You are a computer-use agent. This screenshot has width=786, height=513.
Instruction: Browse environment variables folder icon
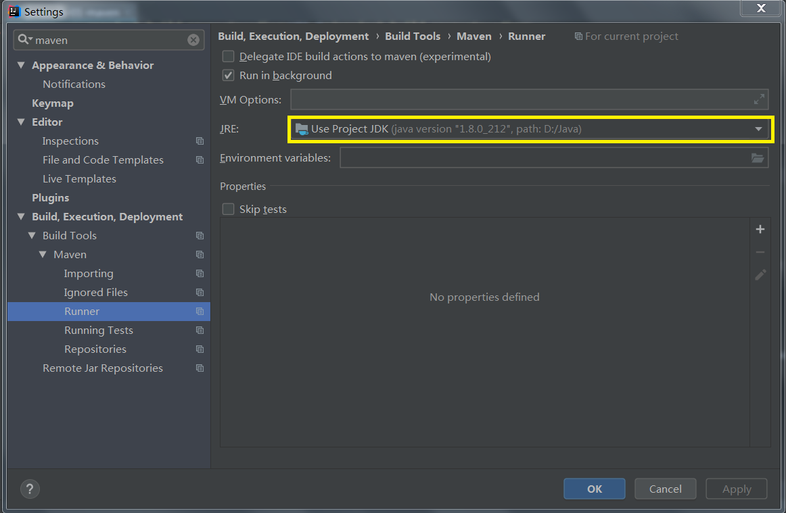click(x=758, y=157)
